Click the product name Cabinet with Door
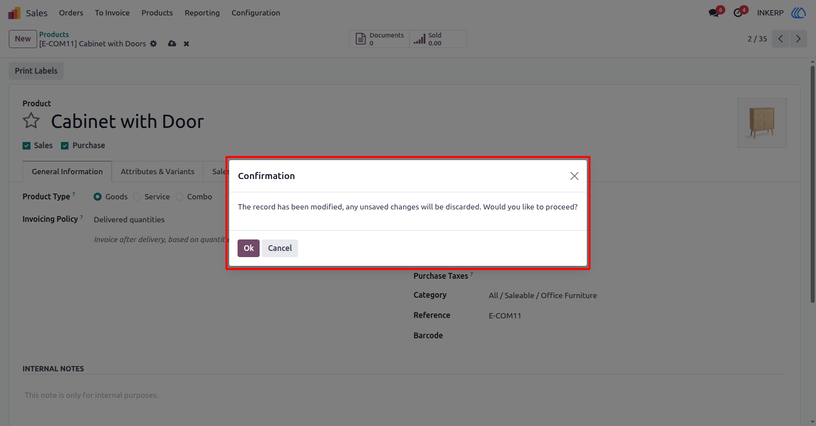Viewport: 816px width, 426px height. (128, 121)
